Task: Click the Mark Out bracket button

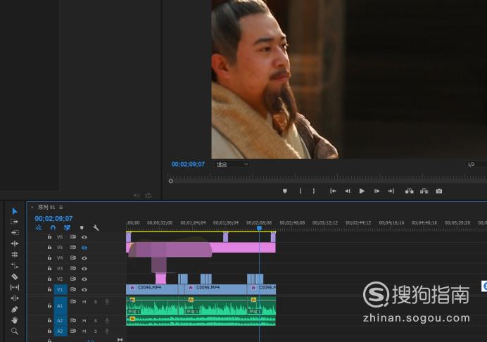Action: pos(314,191)
